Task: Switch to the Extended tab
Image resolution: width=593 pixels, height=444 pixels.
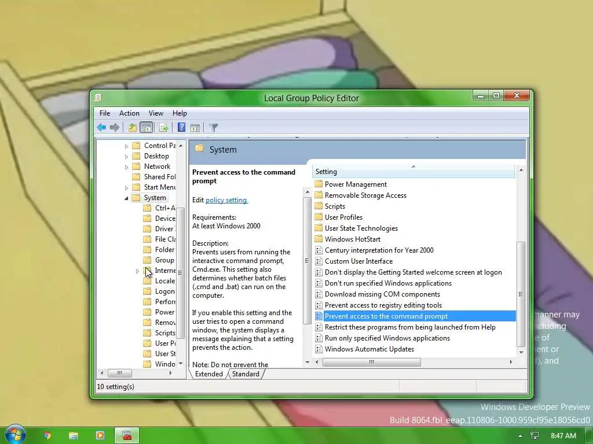Action: click(208, 374)
